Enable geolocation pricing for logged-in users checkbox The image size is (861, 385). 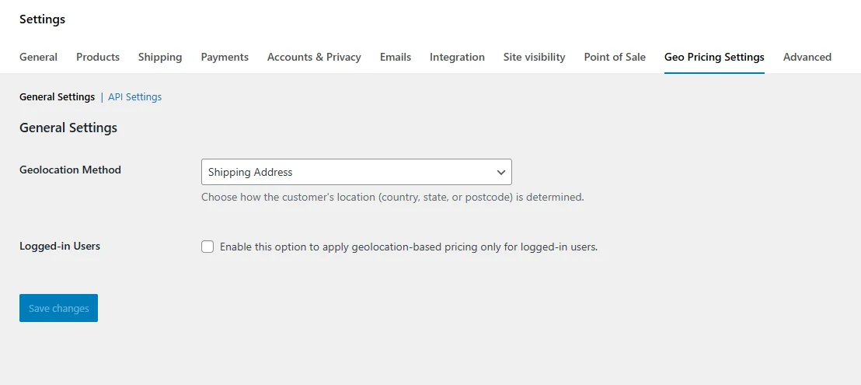[207, 247]
